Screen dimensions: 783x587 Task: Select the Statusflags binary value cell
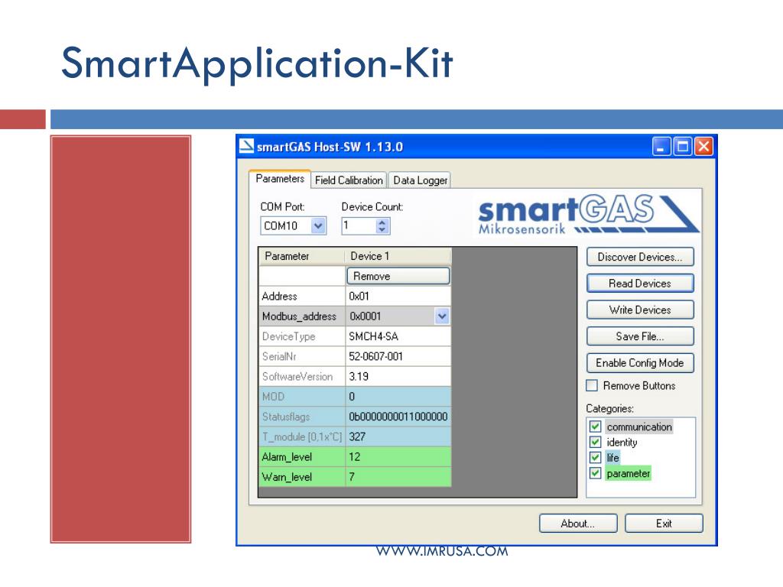(398, 417)
